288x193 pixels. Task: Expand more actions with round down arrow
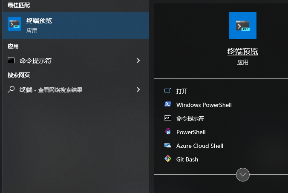pyautogui.click(x=243, y=175)
